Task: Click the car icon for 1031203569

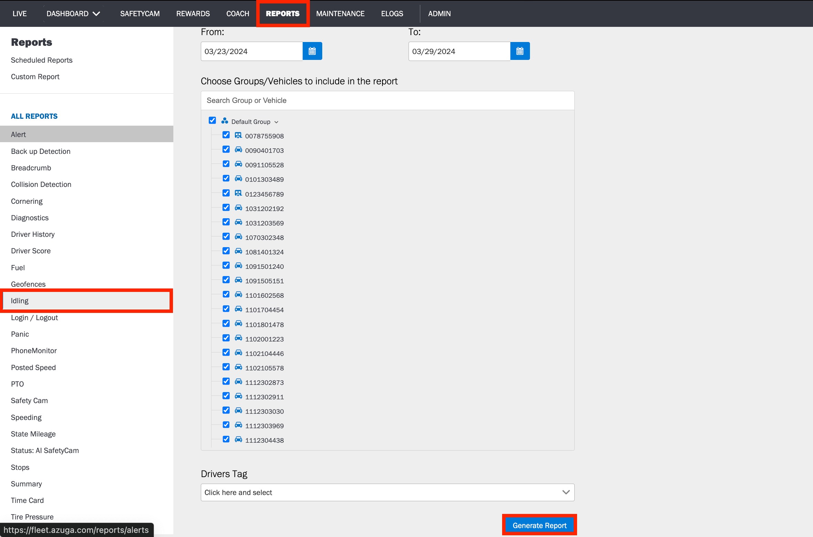Action: click(238, 222)
